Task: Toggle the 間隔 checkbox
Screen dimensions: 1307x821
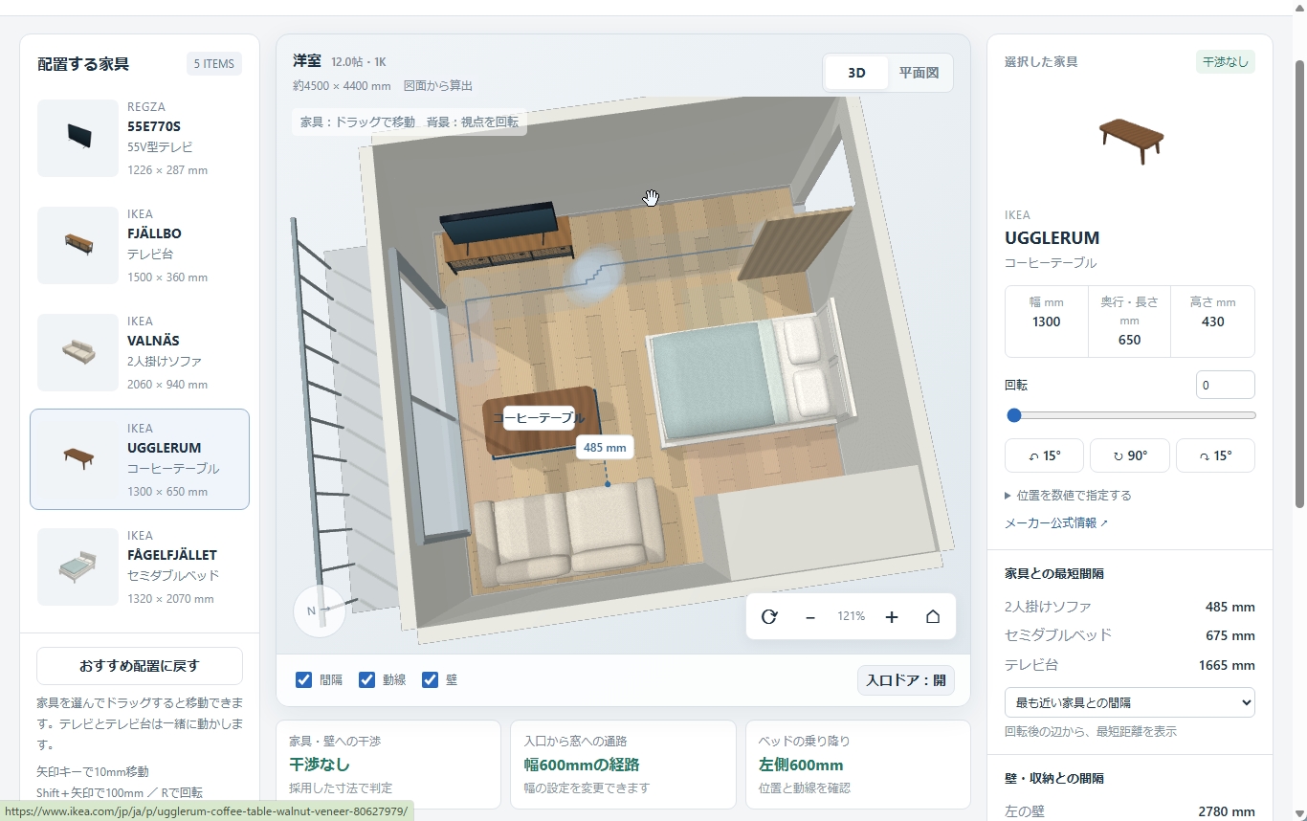Action: coord(304,679)
